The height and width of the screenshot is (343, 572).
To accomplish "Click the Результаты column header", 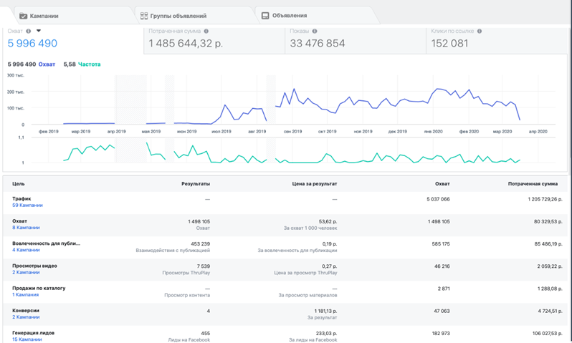I will [196, 184].
